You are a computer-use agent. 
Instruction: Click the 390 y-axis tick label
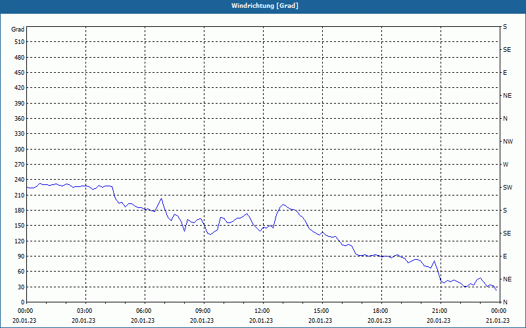(x=20, y=104)
